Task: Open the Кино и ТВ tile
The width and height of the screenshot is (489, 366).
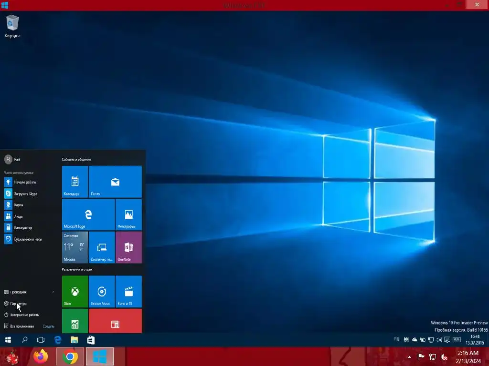Action: (x=128, y=292)
